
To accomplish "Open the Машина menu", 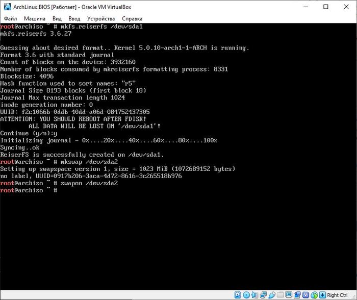I will click(x=35, y=19).
